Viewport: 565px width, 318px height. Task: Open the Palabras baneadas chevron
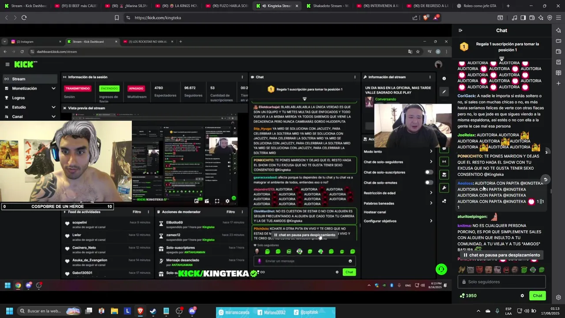point(431,203)
